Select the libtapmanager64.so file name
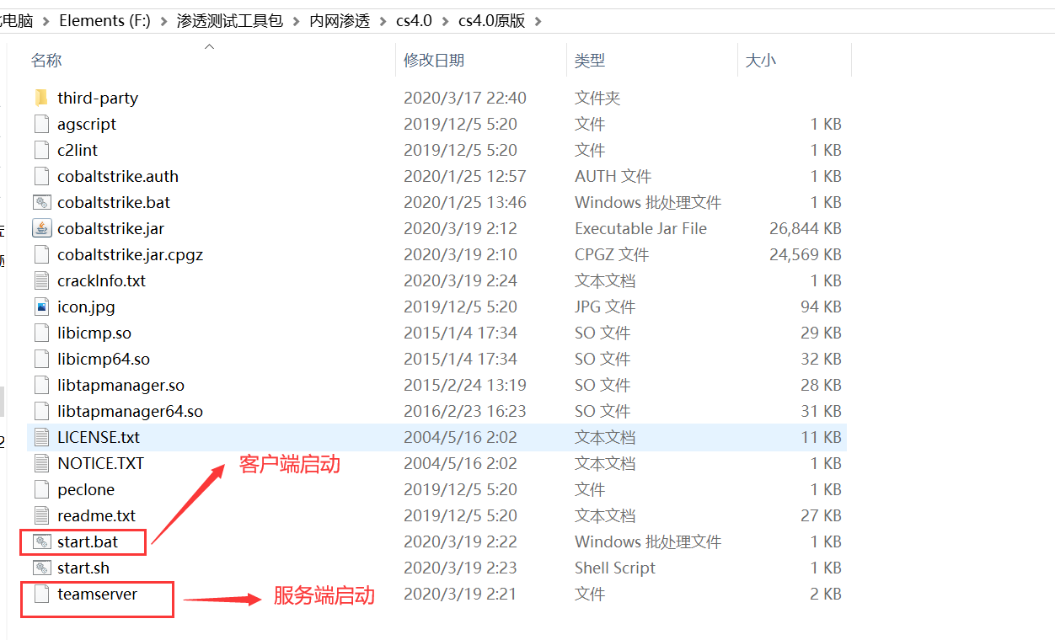1055x640 pixels. click(x=130, y=411)
